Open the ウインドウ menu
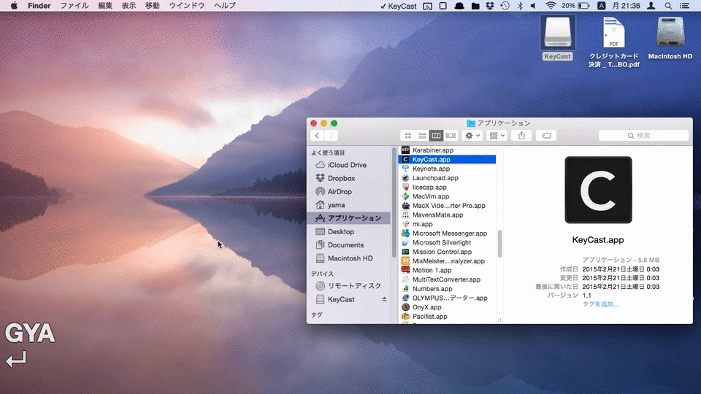 pyautogui.click(x=187, y=6)
